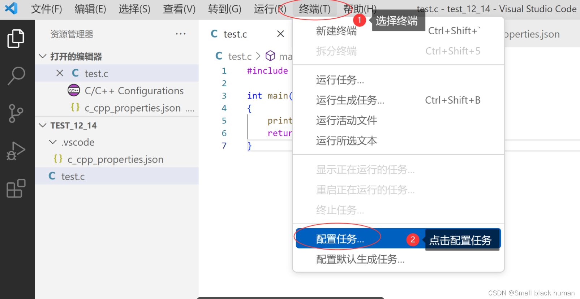
Task: Select 运行生成任务... menu entry
Action: pos(398,100)
